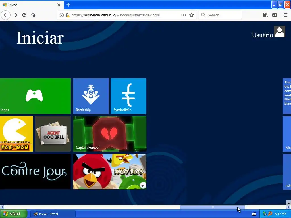Click the Usuário user name
The height and width of the screenshot is (218, 291).
click(262, 35)
